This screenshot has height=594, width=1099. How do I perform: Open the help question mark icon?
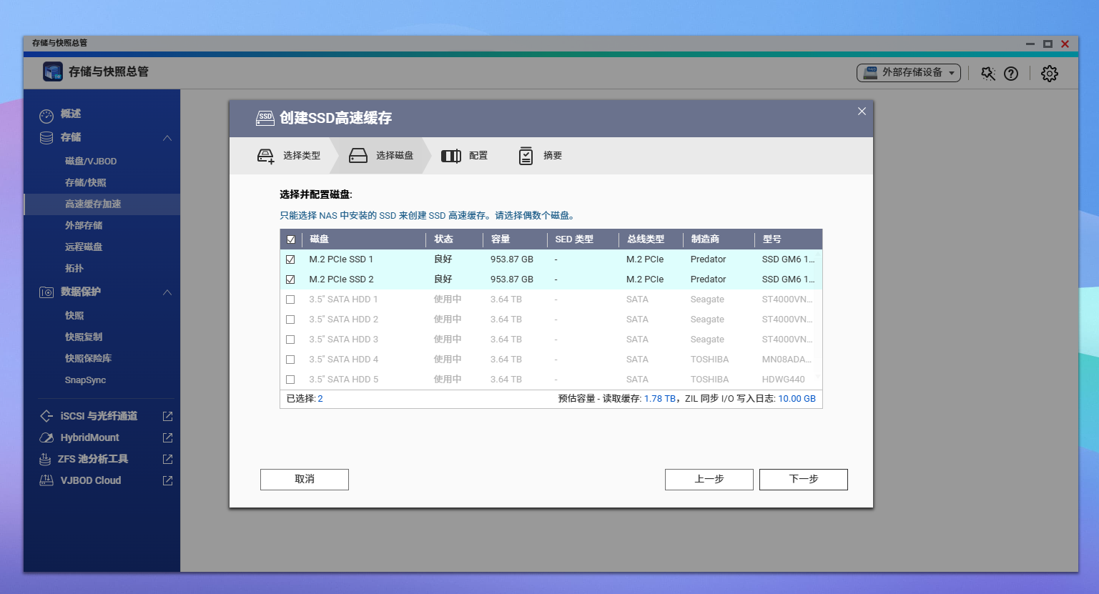1011,74
